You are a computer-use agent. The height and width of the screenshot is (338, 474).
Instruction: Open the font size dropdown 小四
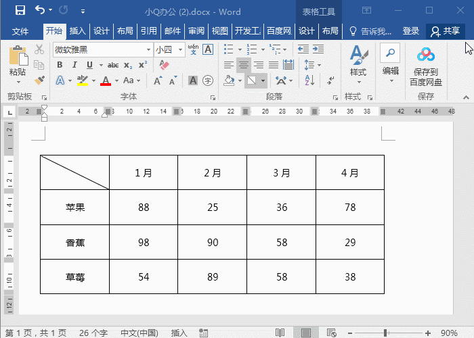click(169, 49)
